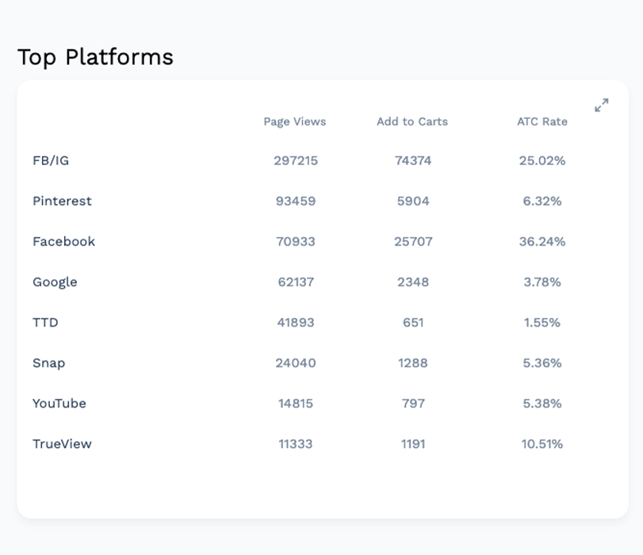
Task: Select the FB/IG platform row label
Action: point(51,160)
